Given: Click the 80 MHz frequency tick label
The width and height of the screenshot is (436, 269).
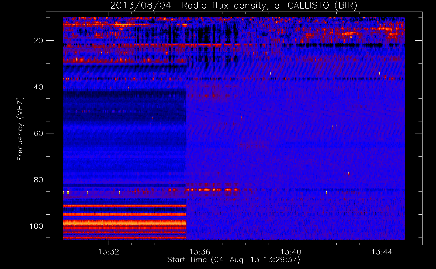Looking at the screenshot, I should pyautogui.click(x=39, y=180).
